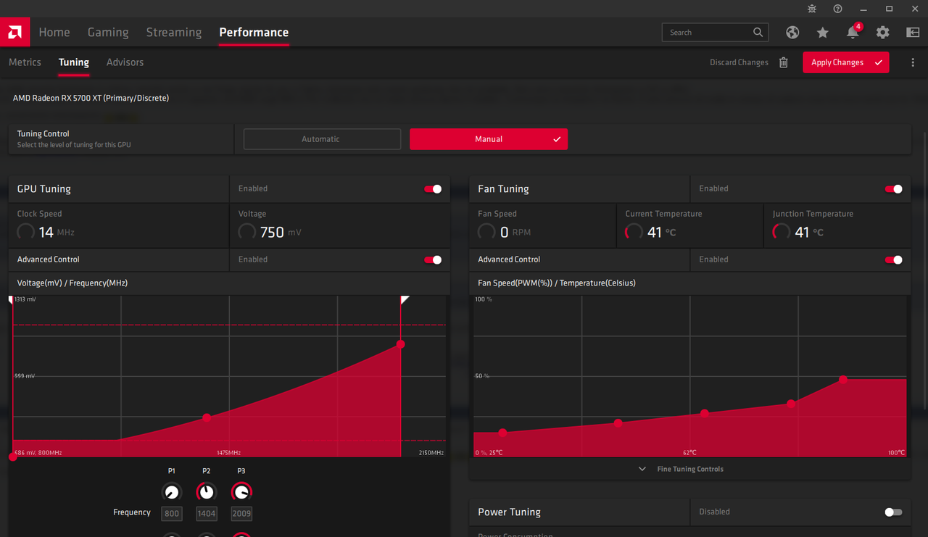Select the first fan curve point

(502, 433)
